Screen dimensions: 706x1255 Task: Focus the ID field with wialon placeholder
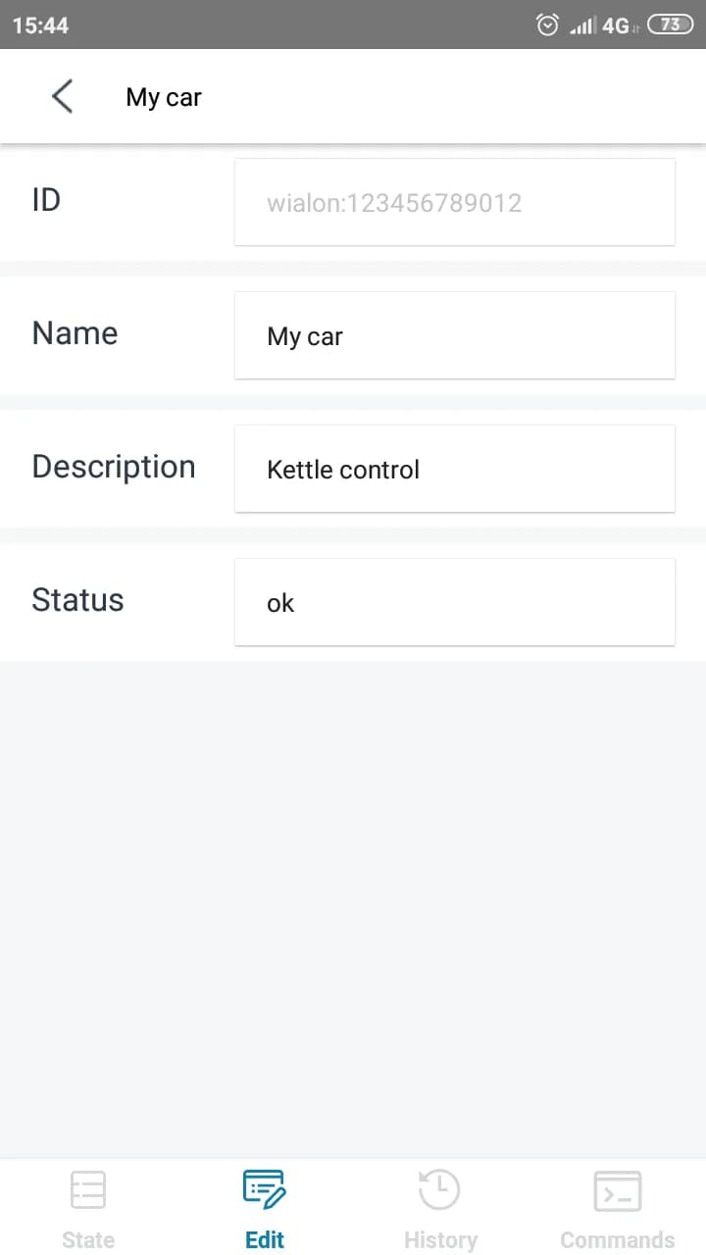click(x=455, y=203)
